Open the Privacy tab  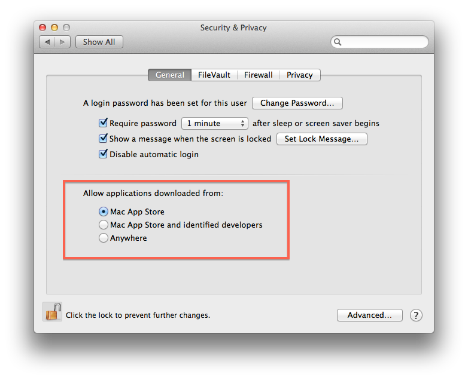pos(300,75)
